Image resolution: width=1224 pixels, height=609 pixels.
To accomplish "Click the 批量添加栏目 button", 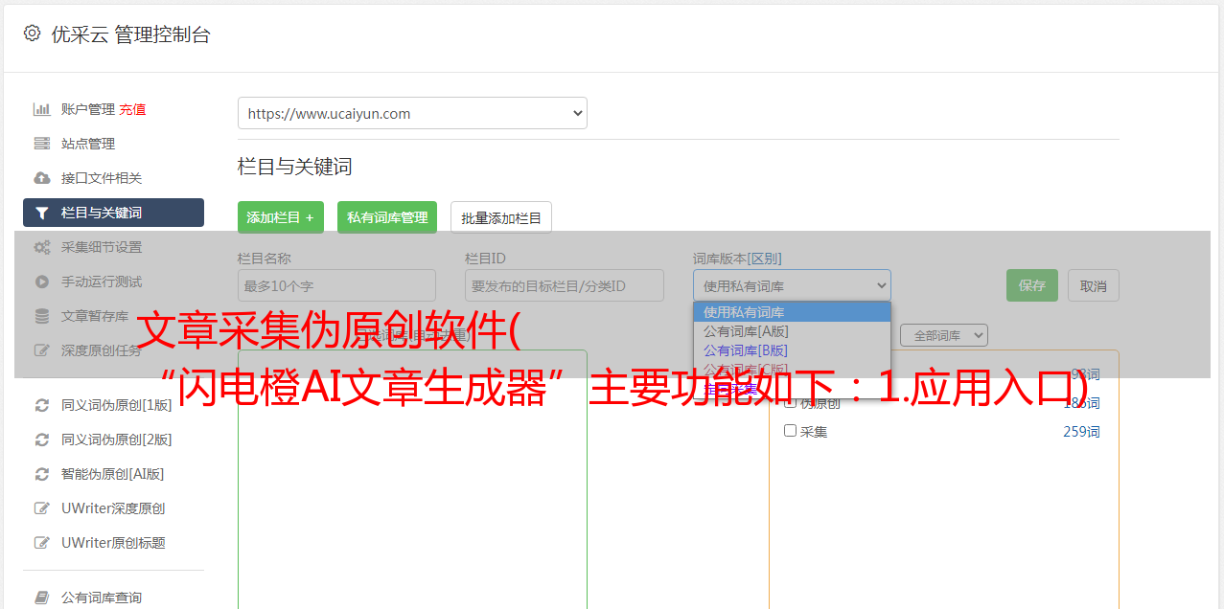I will coord(501,217).
